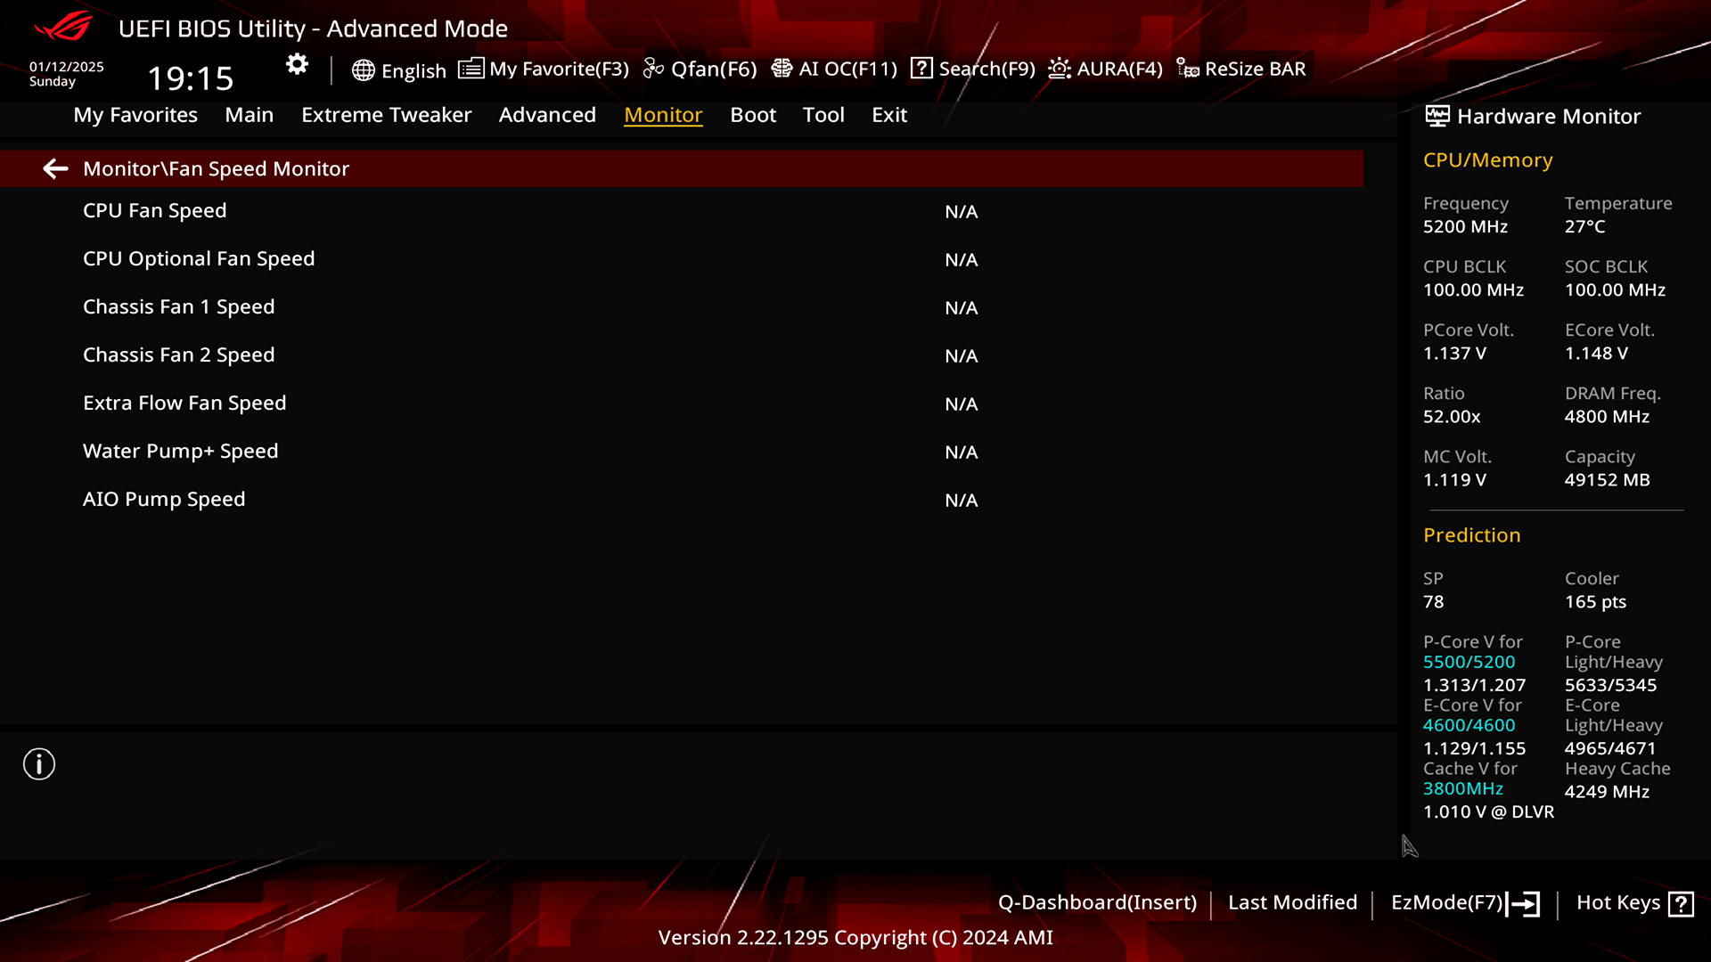Screen dimensions: 1711x962
Task: Select English language dropdown
Action: [x=398, y=68]
